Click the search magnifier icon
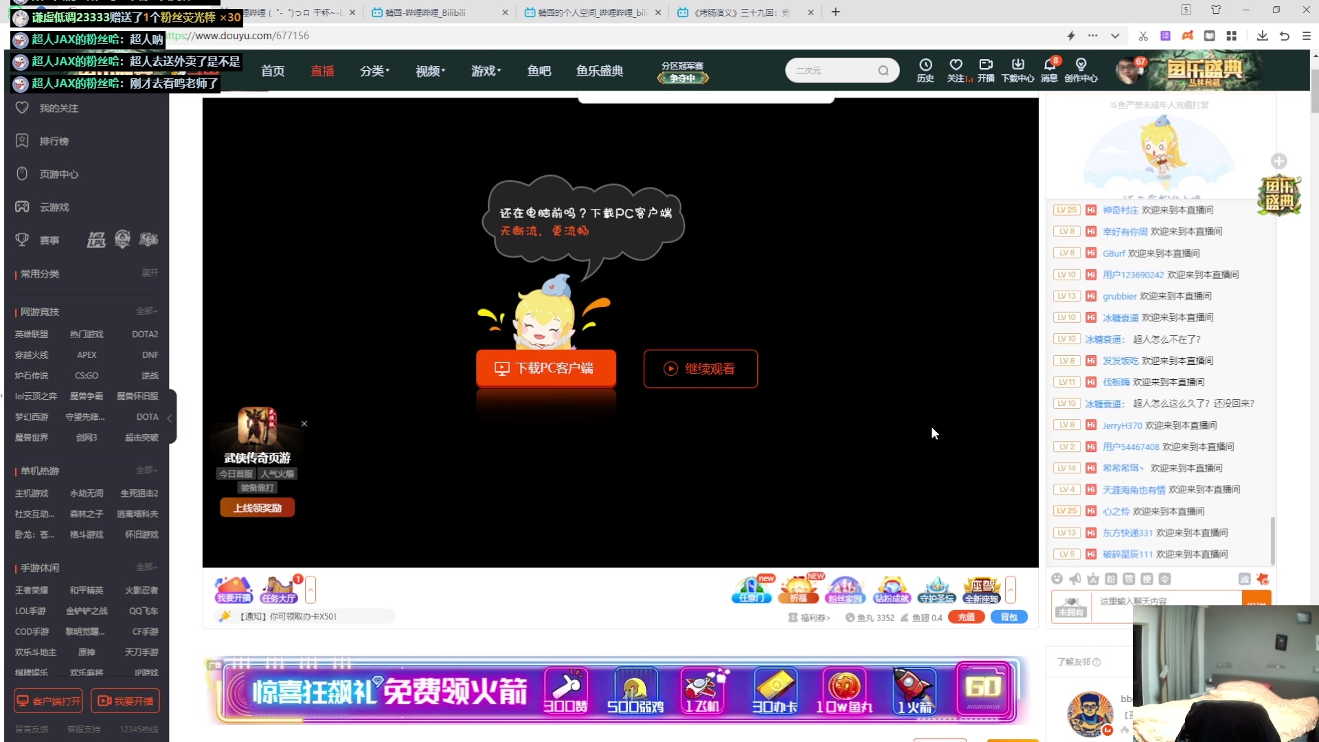Screen dimensions: 1319x742 883,70
